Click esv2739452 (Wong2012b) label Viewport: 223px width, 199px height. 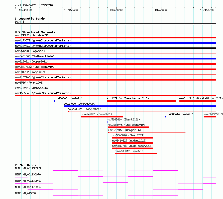[x=125, y=130]
